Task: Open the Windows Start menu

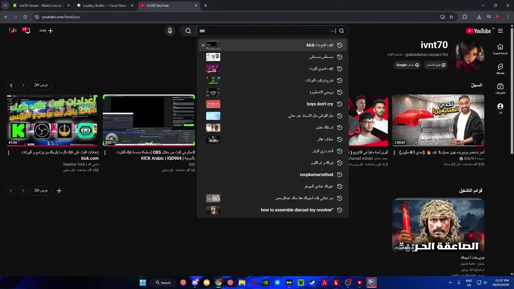Action: coord(143,283)
